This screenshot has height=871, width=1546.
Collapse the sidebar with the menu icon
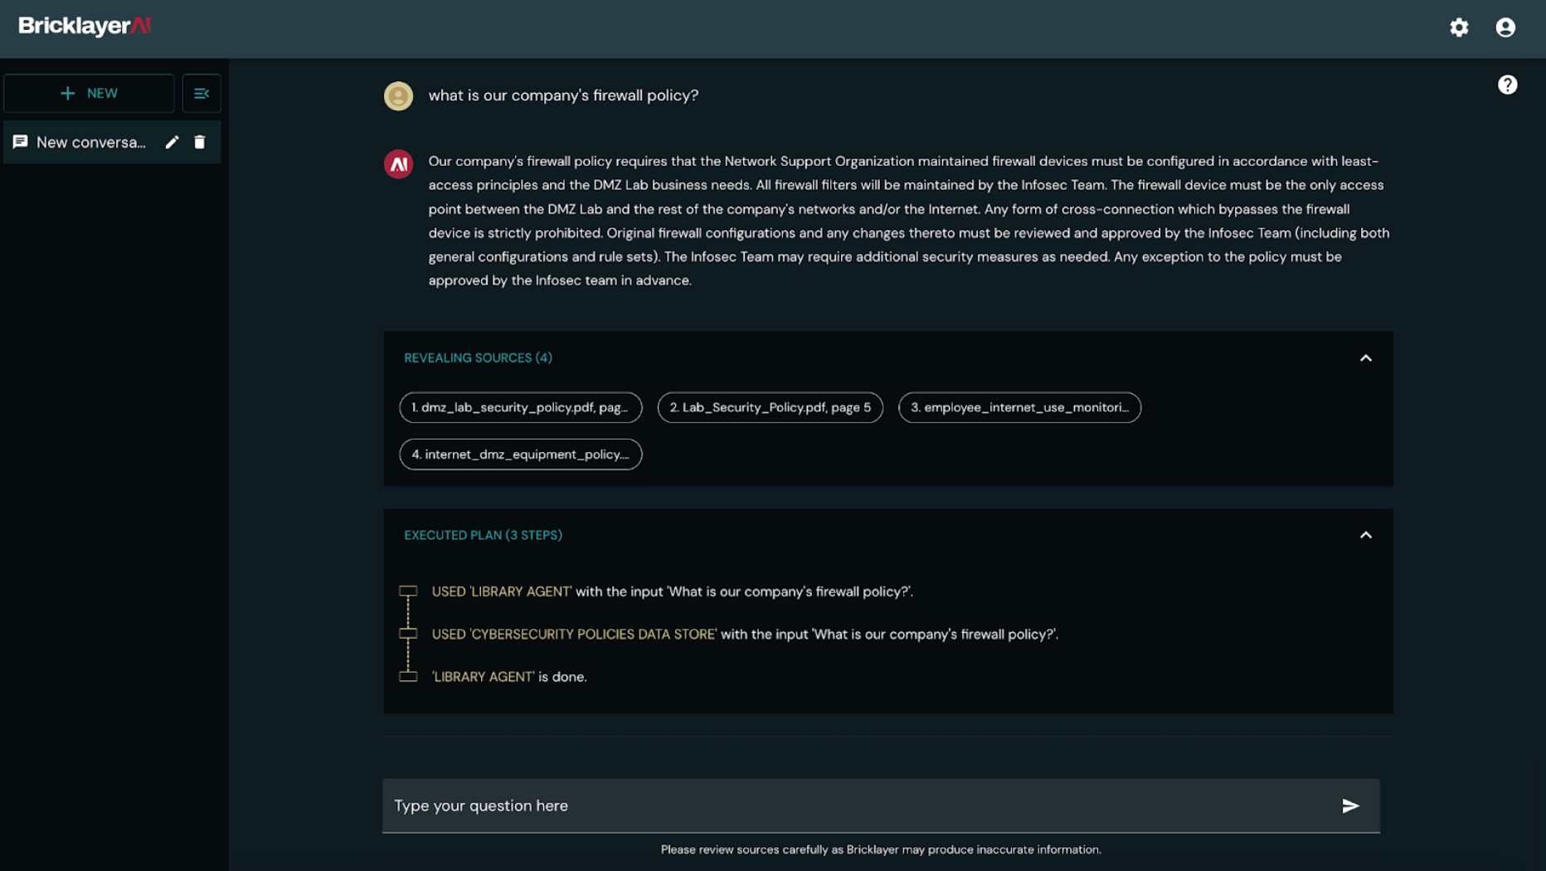click(202, 94)
